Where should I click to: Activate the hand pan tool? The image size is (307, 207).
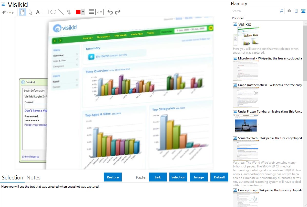22,12
